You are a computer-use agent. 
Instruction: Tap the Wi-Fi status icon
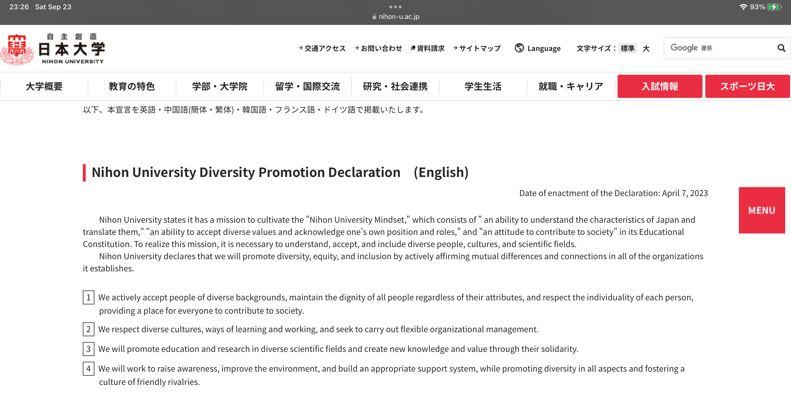743,7
